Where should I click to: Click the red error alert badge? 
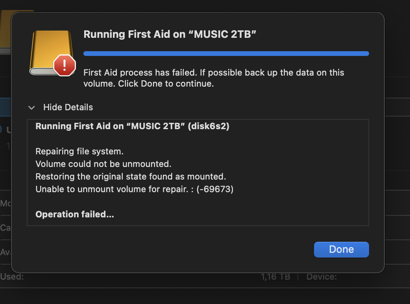(x=64, y=65)
